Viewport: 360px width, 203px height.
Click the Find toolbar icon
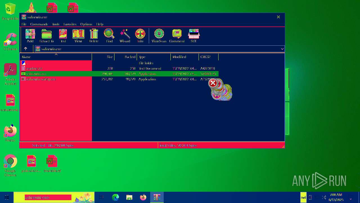pos(109,36)
